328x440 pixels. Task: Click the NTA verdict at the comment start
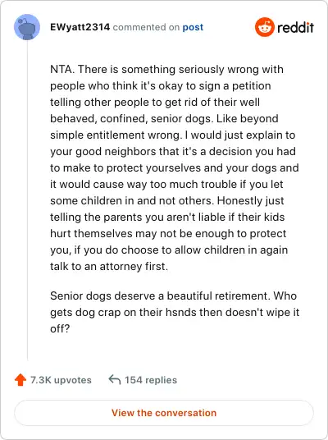pos(62,69)
